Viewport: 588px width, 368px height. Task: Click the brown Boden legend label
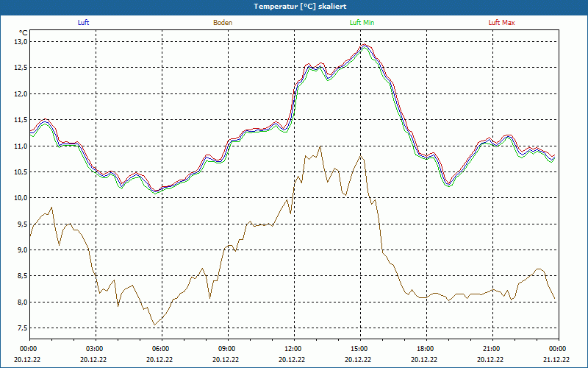coord(223,23)
